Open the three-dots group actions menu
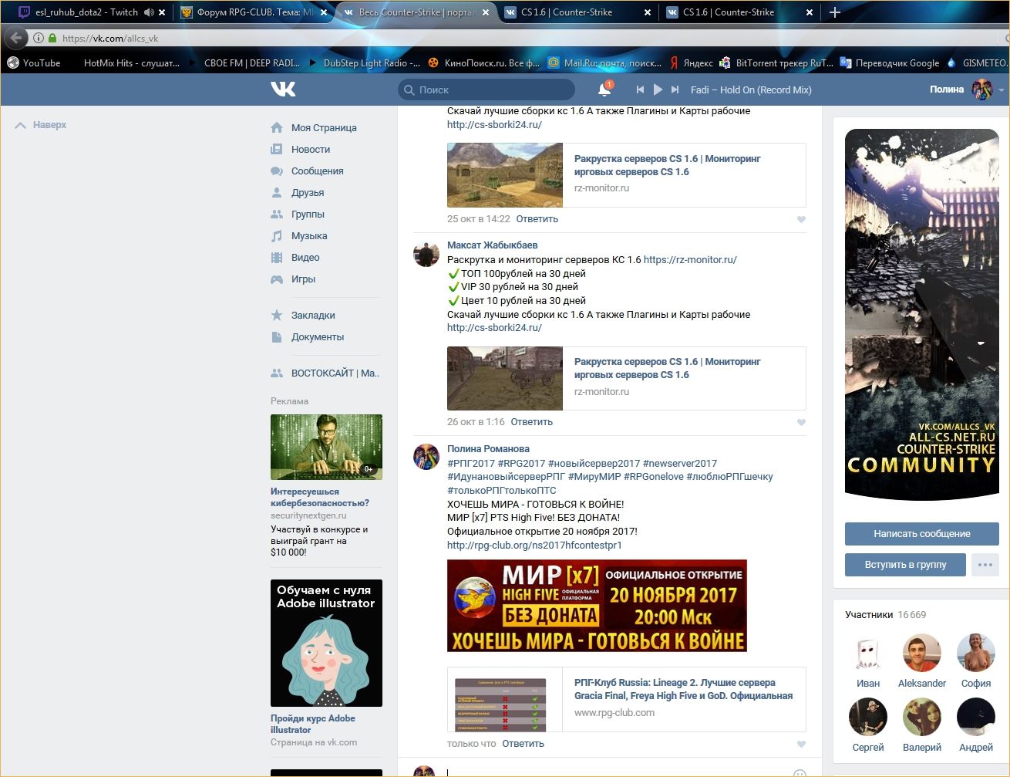 985,565
